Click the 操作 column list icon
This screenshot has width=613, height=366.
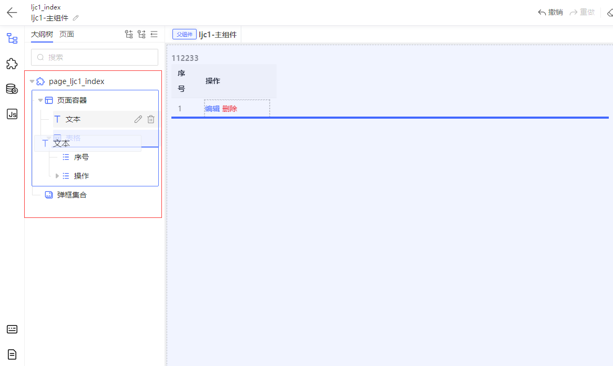point(66,176)
